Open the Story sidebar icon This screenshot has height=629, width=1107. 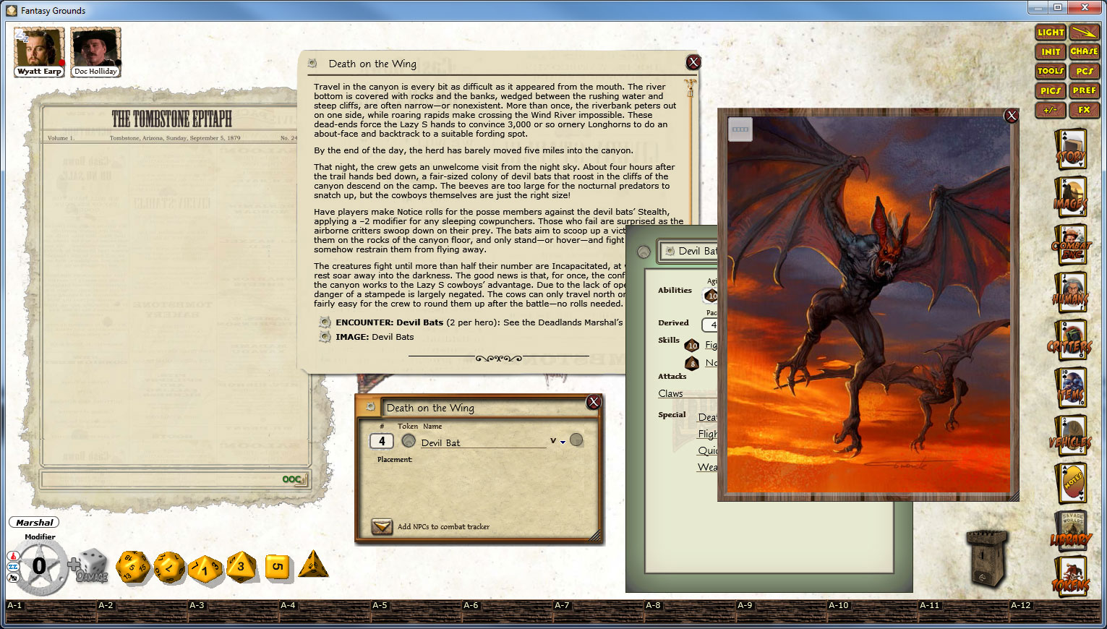[x=1072, y=148]
